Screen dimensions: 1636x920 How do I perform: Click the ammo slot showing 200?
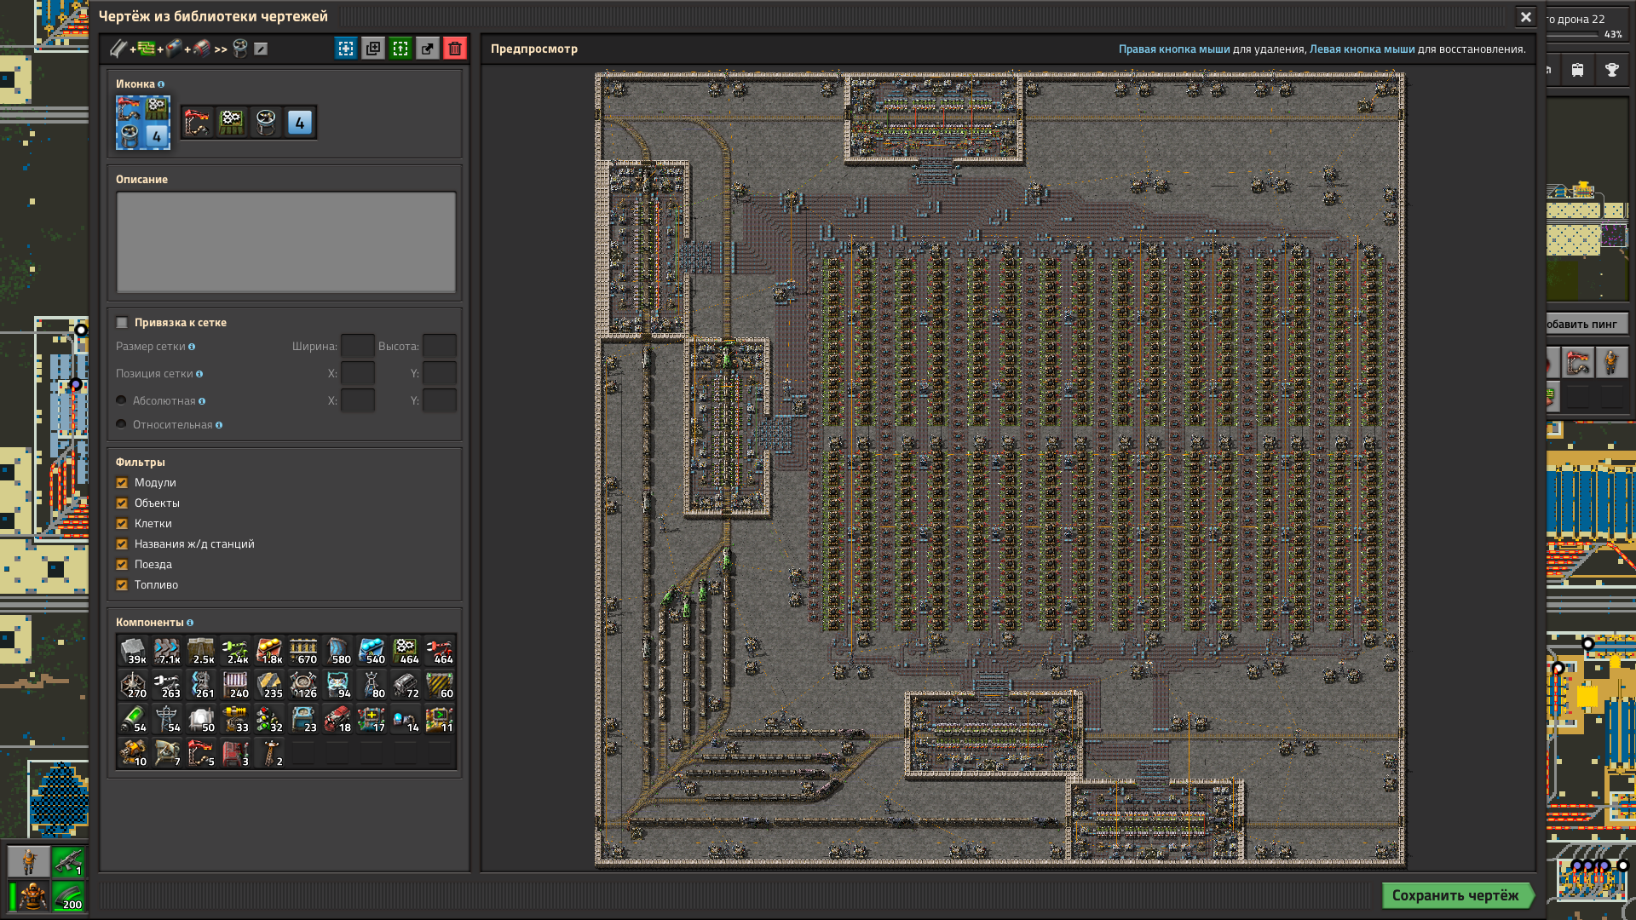[x=68, y=896]
